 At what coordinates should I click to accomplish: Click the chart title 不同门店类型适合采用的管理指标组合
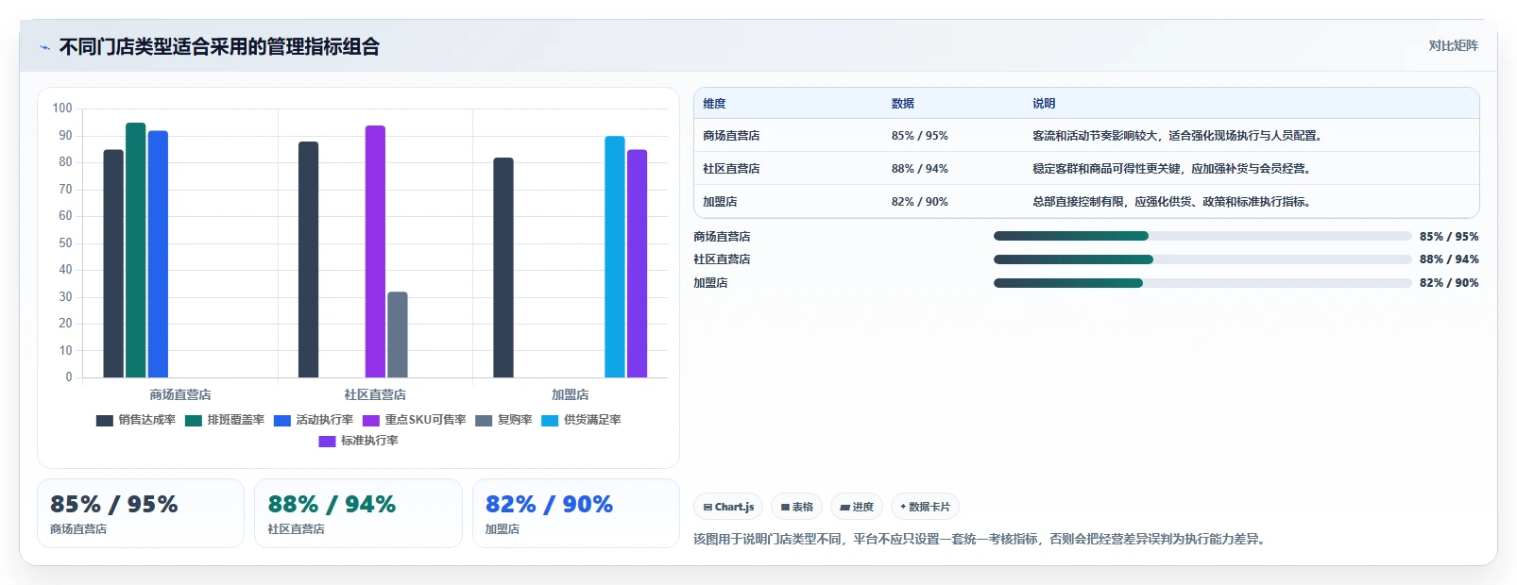pyautogui.click(x=219, y=46)
